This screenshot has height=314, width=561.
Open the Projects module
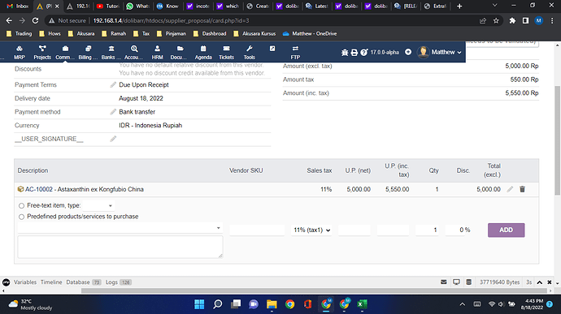click(42, 52)
